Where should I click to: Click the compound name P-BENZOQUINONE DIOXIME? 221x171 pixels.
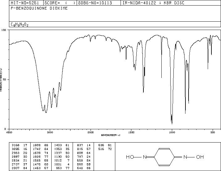click(39, 8)
